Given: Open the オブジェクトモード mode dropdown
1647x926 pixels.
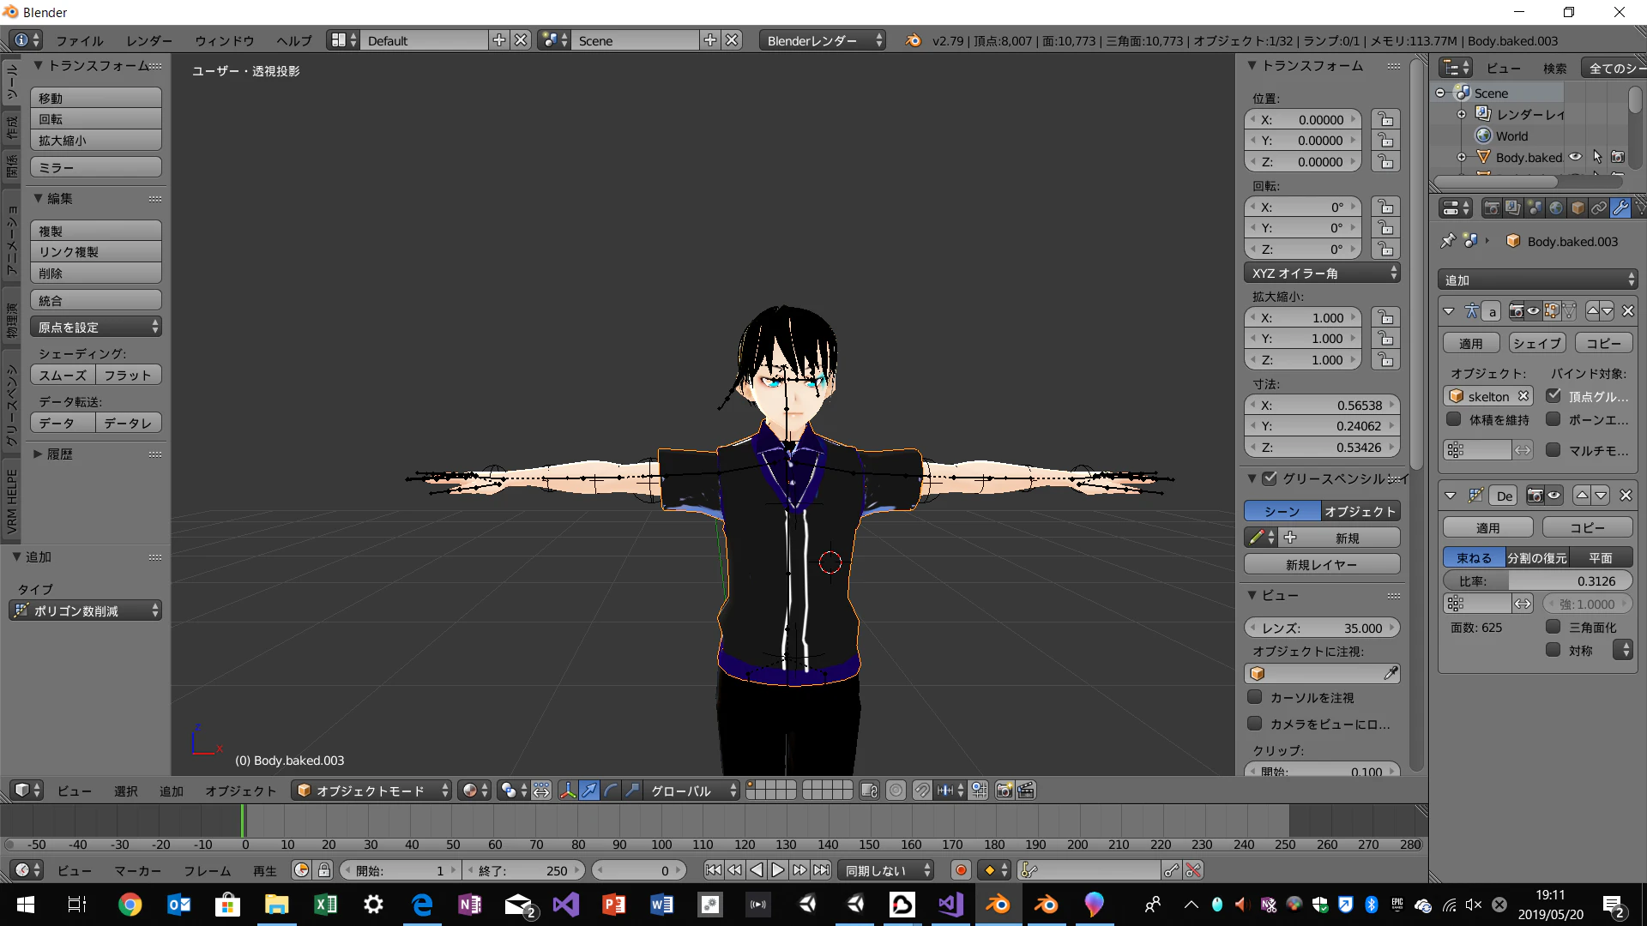Looking at the screenshot, I should [x=372, y=791].
